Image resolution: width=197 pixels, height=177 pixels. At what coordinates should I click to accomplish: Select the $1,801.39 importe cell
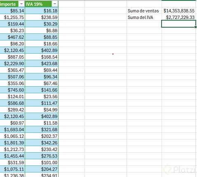12,143
